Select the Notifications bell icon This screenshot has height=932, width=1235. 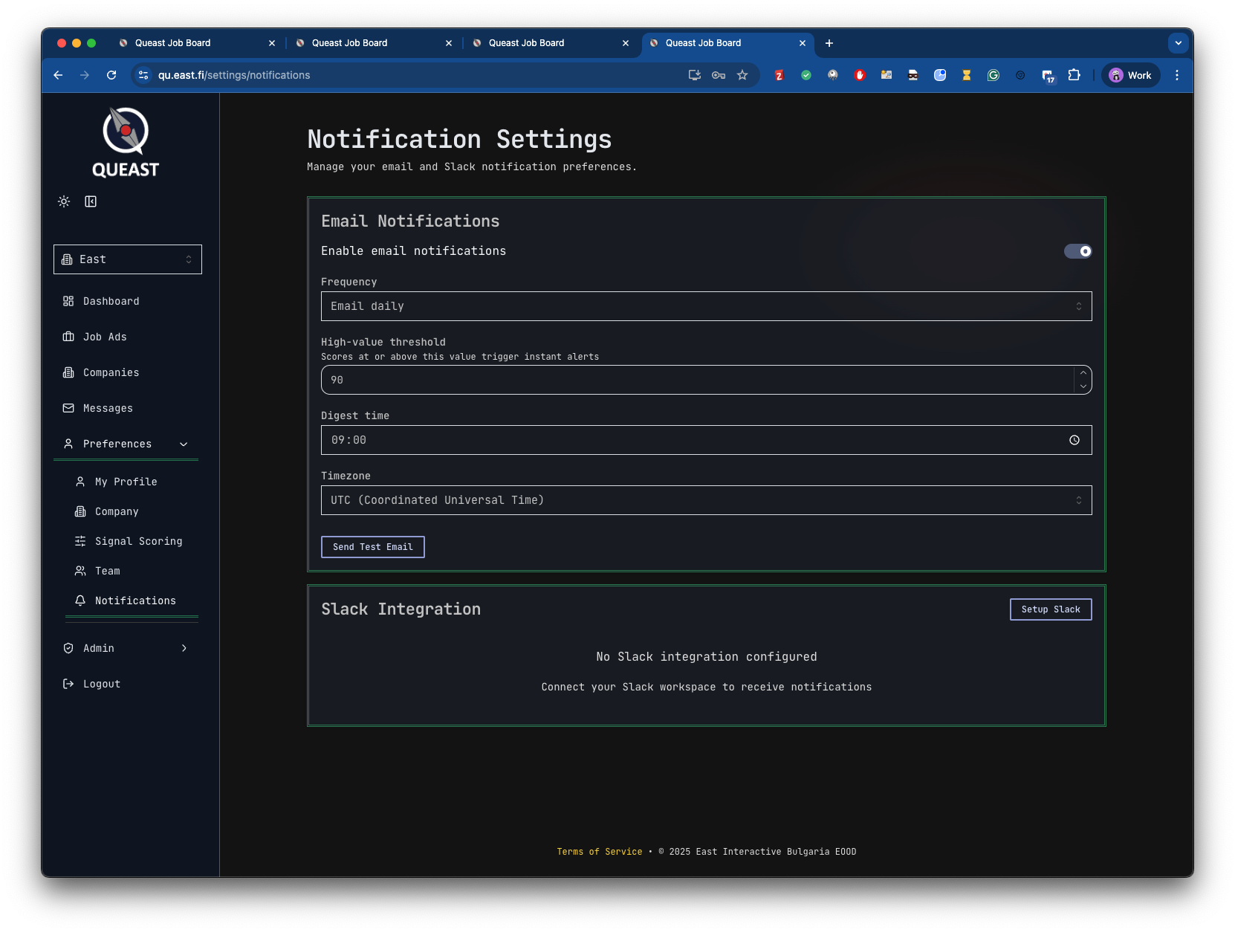(80, 601)
